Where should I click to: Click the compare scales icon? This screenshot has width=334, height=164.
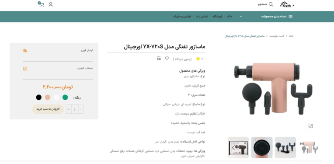(x=159, y=58)
